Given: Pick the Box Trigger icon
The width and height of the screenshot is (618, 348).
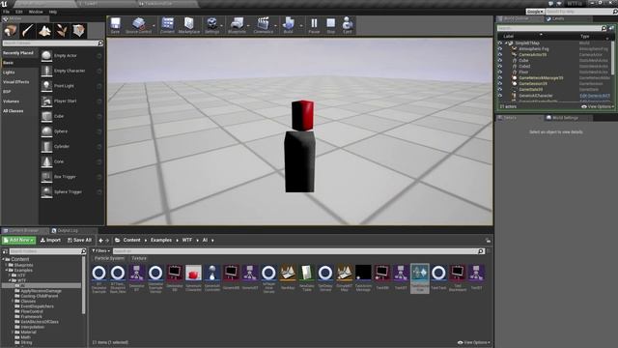Looking at the screenshot, I should 46,177.
